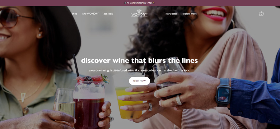Click the red lips of smiling woman
Viewport: 280px width, 129px height.
tap(215, 14)
